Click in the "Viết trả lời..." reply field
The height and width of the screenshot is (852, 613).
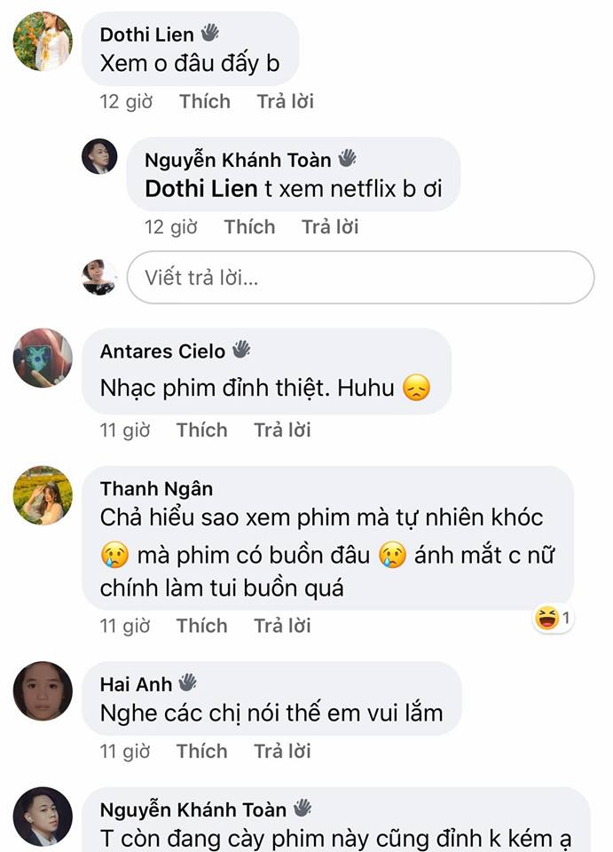[360, 278]
